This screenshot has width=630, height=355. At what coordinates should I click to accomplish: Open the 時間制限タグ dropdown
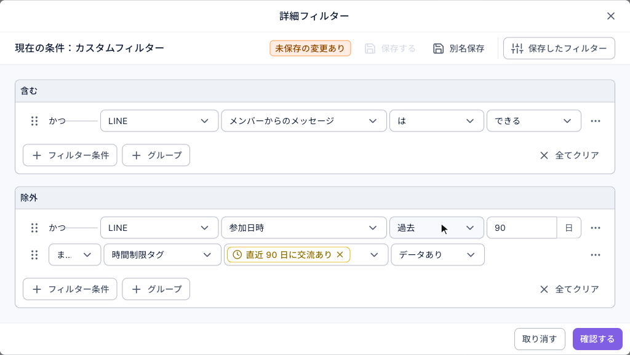point(162,255)
